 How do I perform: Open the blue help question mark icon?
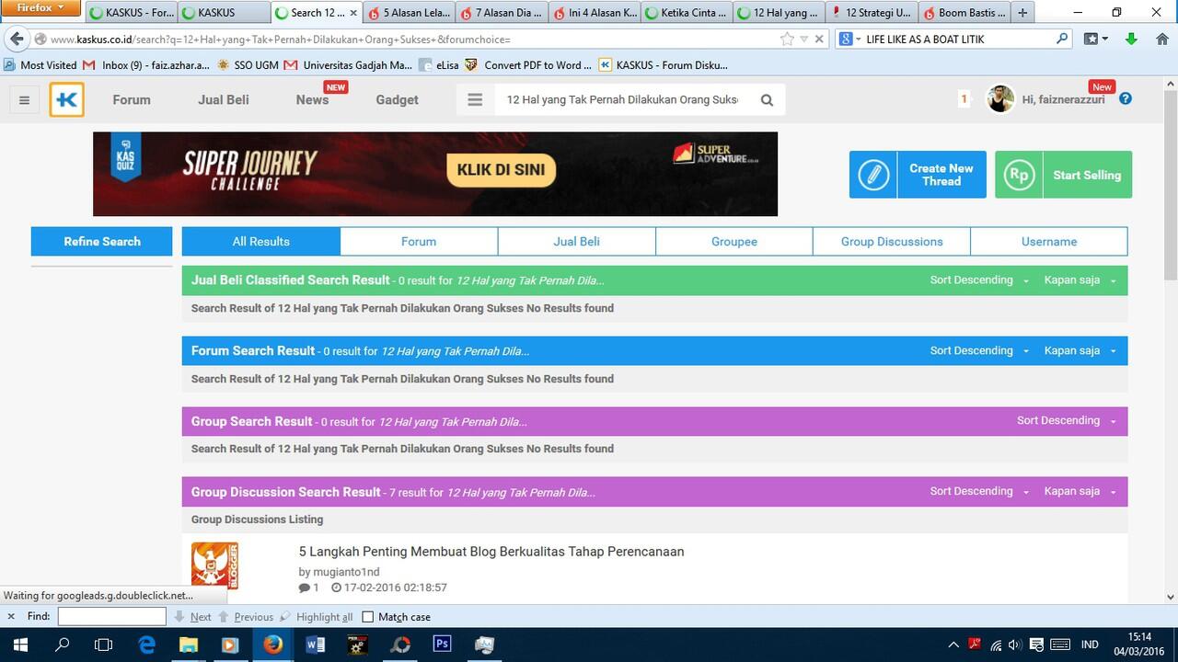[x=1125, y=99]
